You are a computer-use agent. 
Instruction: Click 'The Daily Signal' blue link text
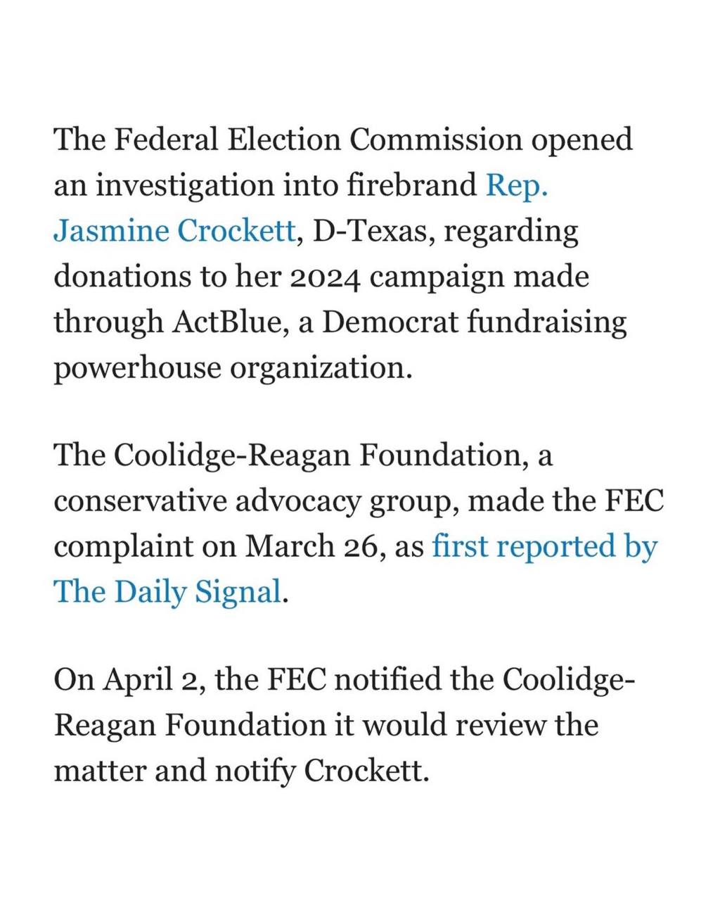[x=167, y=591]
